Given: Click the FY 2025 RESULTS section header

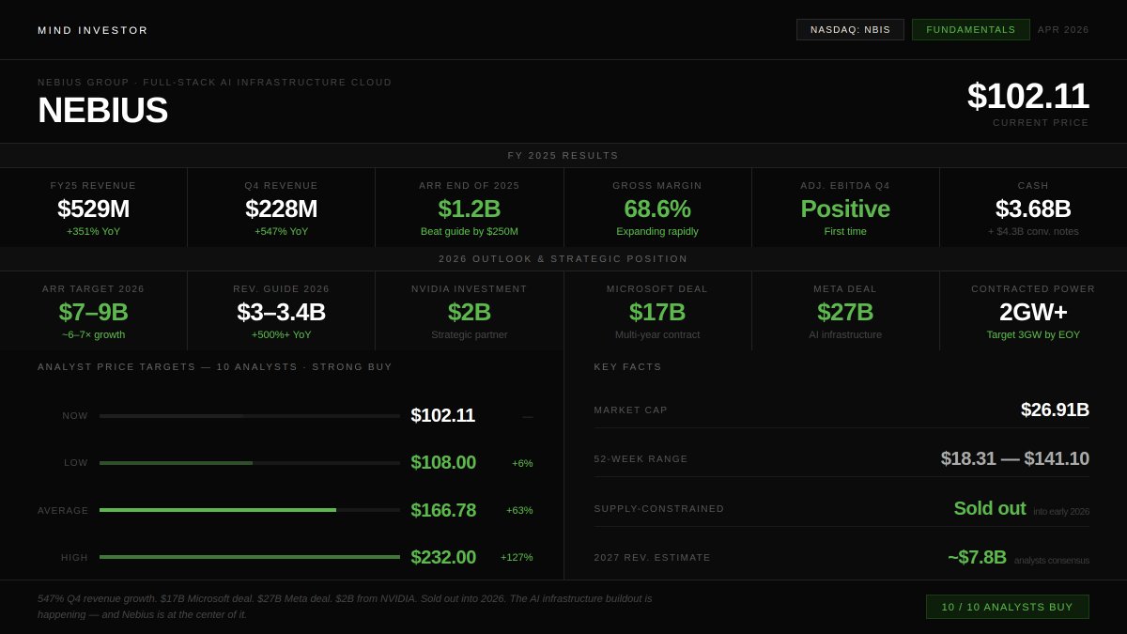Looking at the screenshot, I should point(563,156).
